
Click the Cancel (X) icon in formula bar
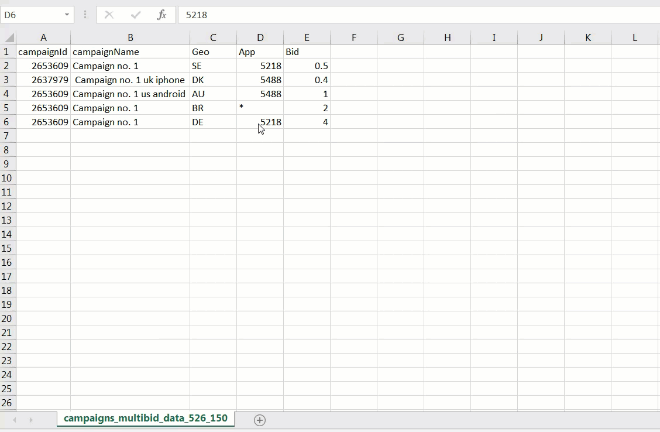tap(111, 15)
